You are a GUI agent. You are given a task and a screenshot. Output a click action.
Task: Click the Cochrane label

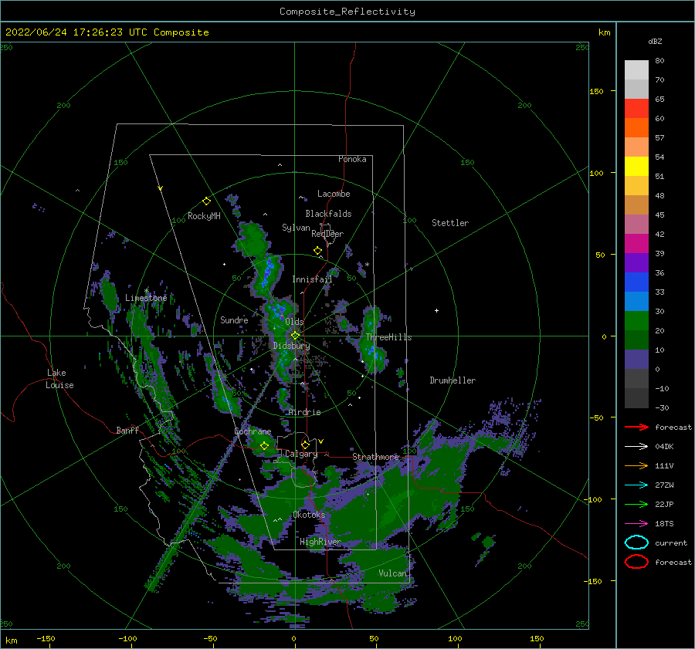click(253, 431)
